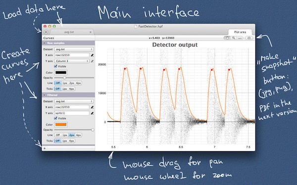Set Raw samples Ticks to Off
The width and height of the screenshot is (297, 185).
(x=58, y=89)
